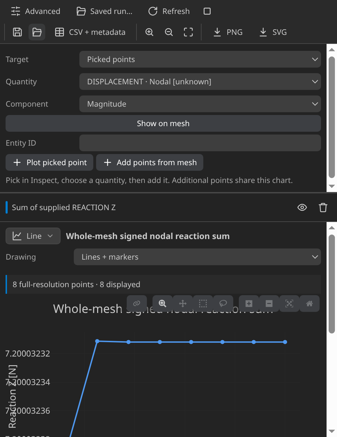Click the Whole-mesh signed nodal reaction sum heading

point(148,236)
